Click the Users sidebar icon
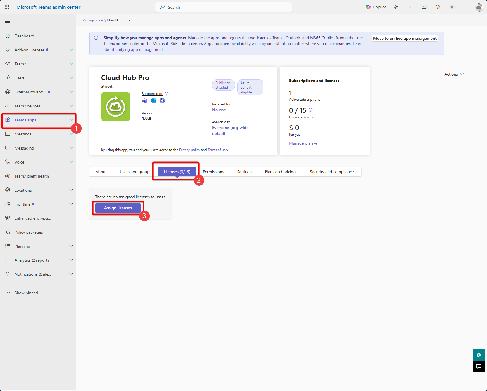The height and width of the screenshot is (391, 487). 8,78
